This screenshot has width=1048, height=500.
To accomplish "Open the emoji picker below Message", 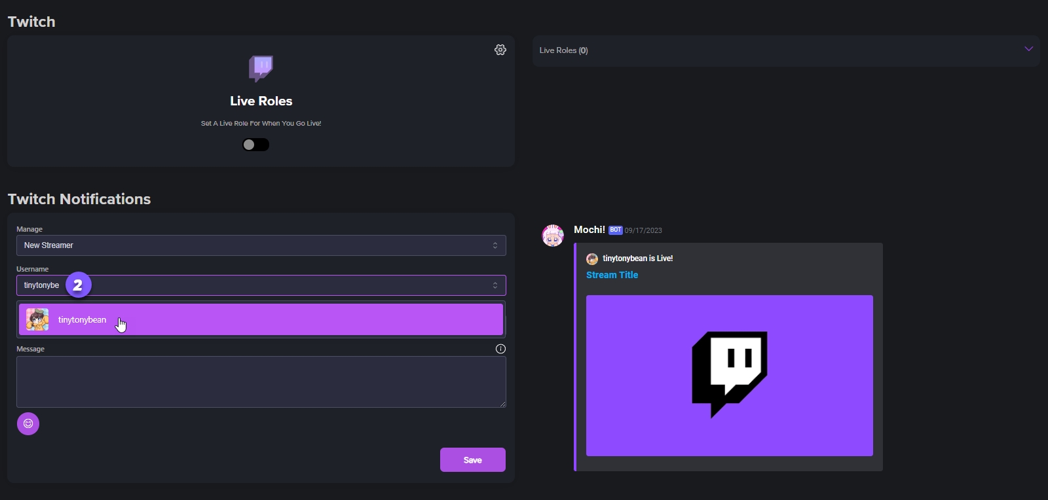I will [x=28, y=423].
